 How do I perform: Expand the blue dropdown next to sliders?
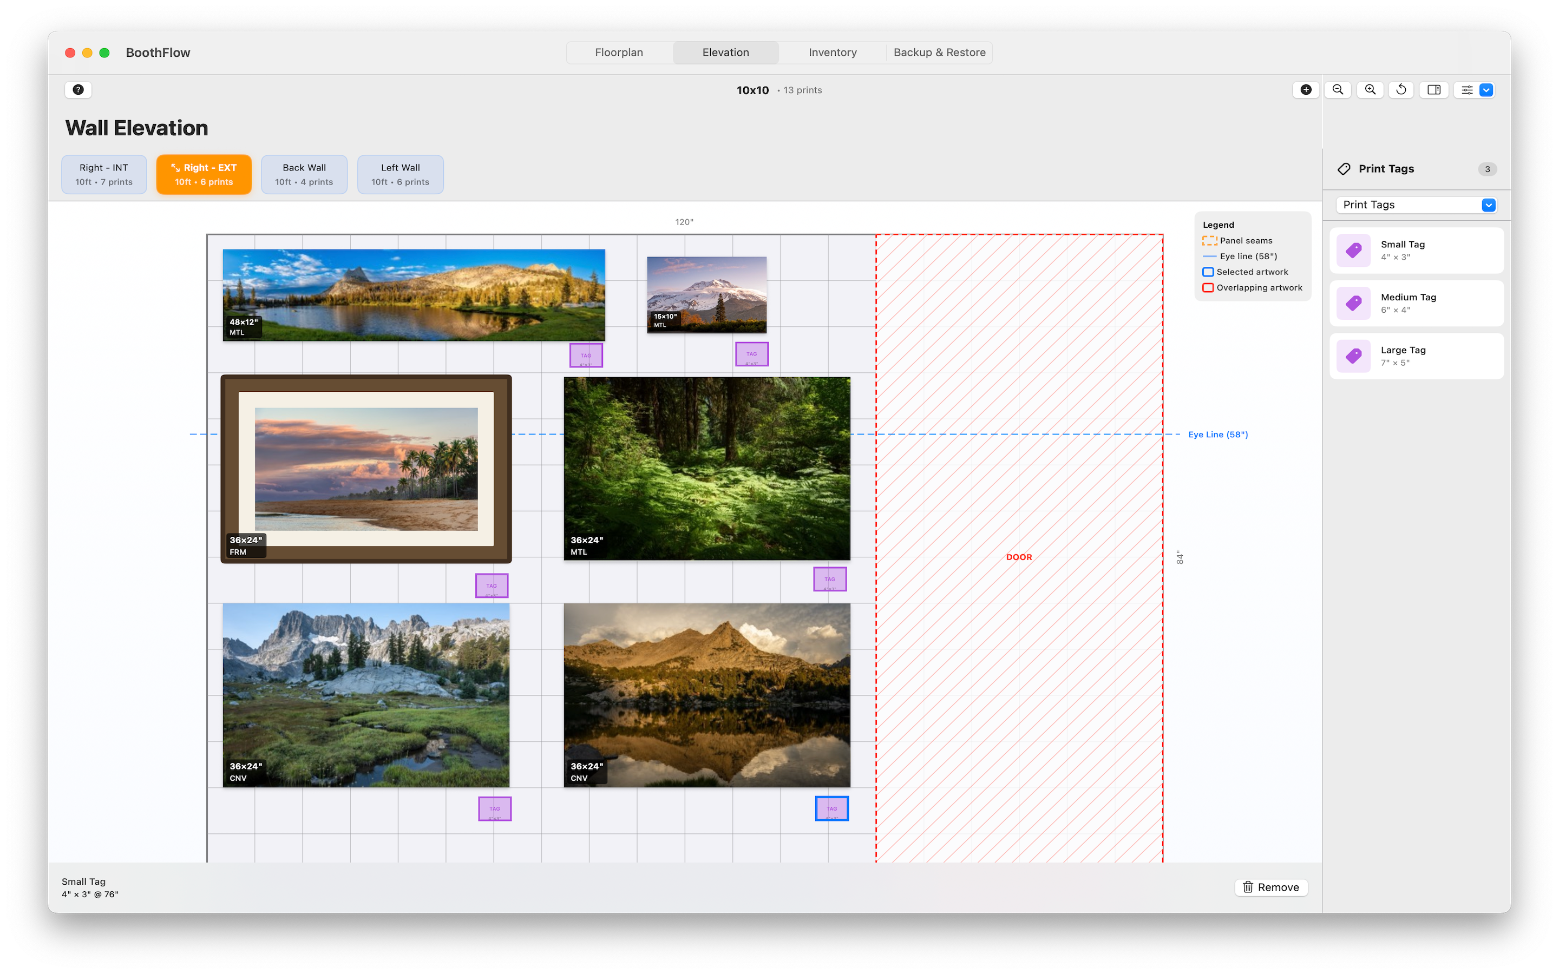(1486, 89)
